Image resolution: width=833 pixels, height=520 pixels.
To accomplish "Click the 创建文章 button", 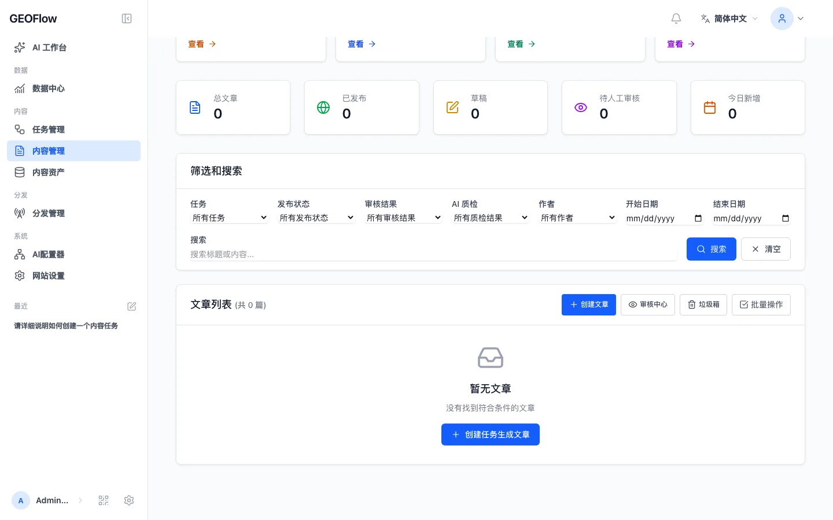I will tap(588, 304).
